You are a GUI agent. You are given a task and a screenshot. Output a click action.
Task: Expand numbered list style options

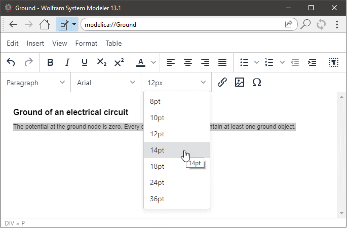click(x=282, y=62)
